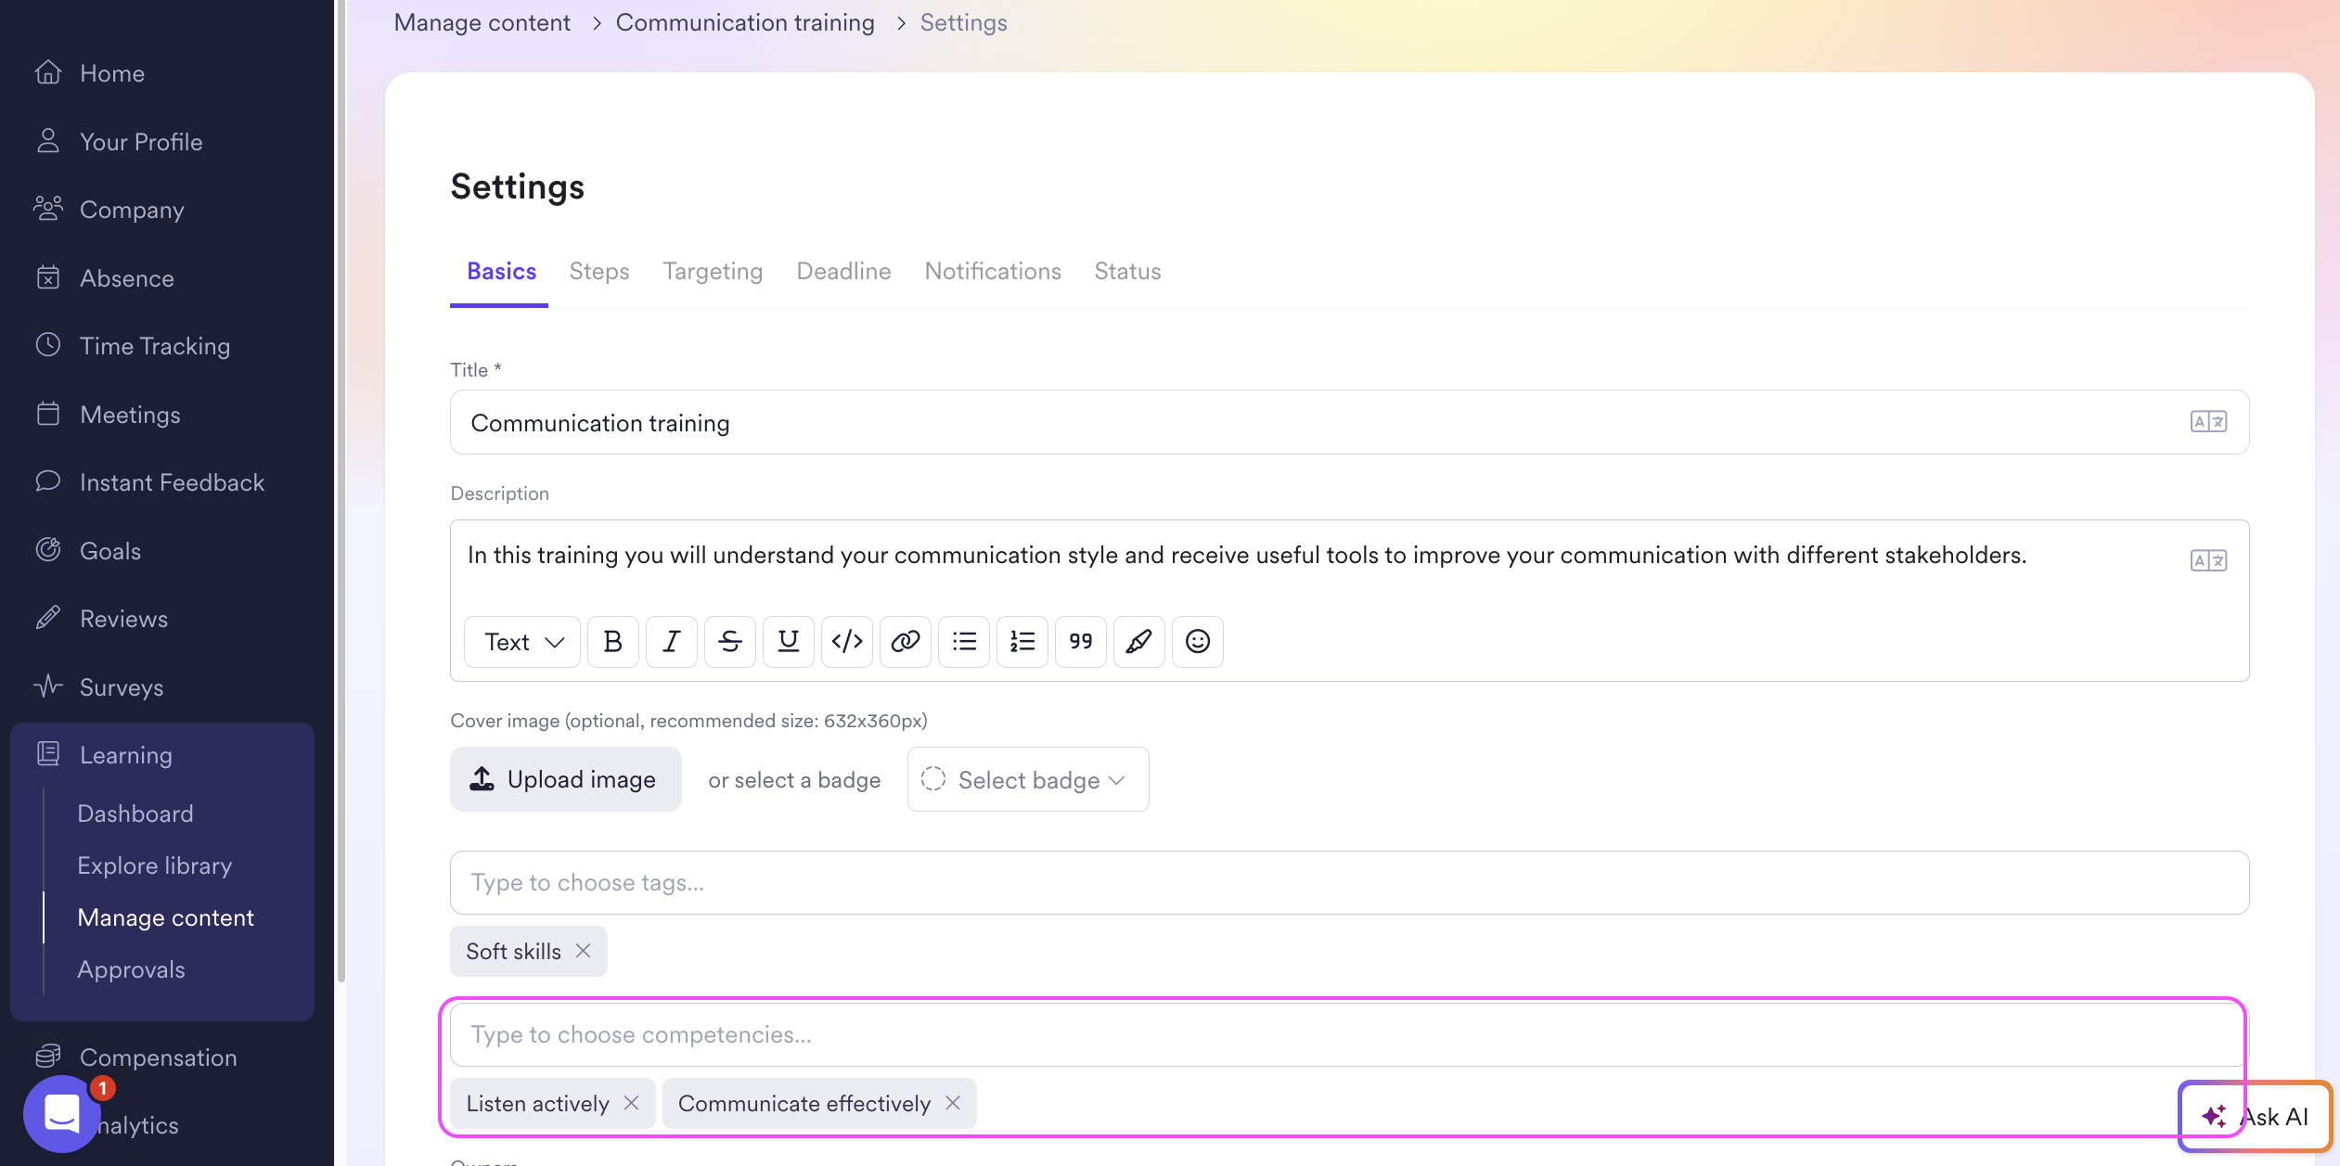Apply italic formatting to description text
The image size is (2340, 1166).
coord(671,641)
